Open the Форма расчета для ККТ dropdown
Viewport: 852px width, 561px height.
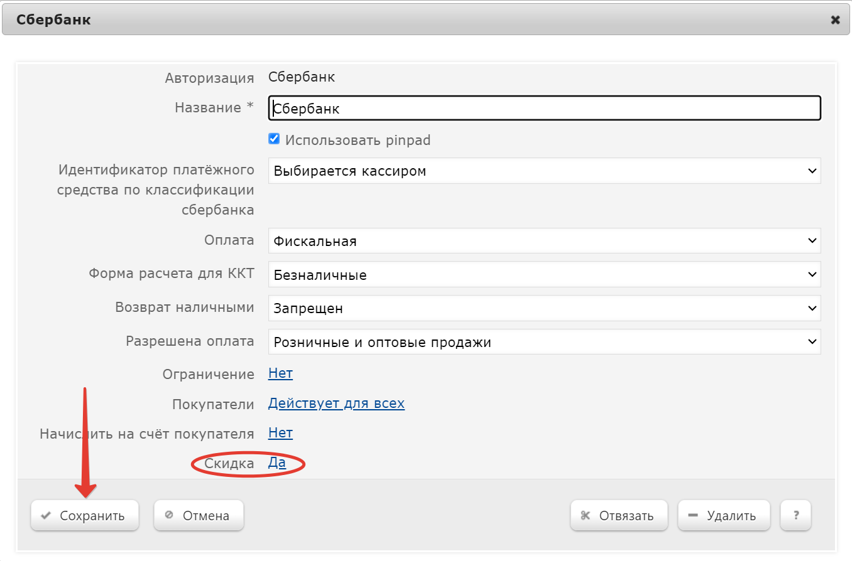[x=544, y=275]
